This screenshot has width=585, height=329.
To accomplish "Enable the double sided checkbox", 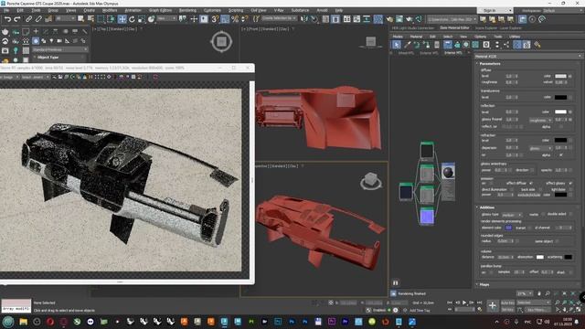I will [570, 214].
